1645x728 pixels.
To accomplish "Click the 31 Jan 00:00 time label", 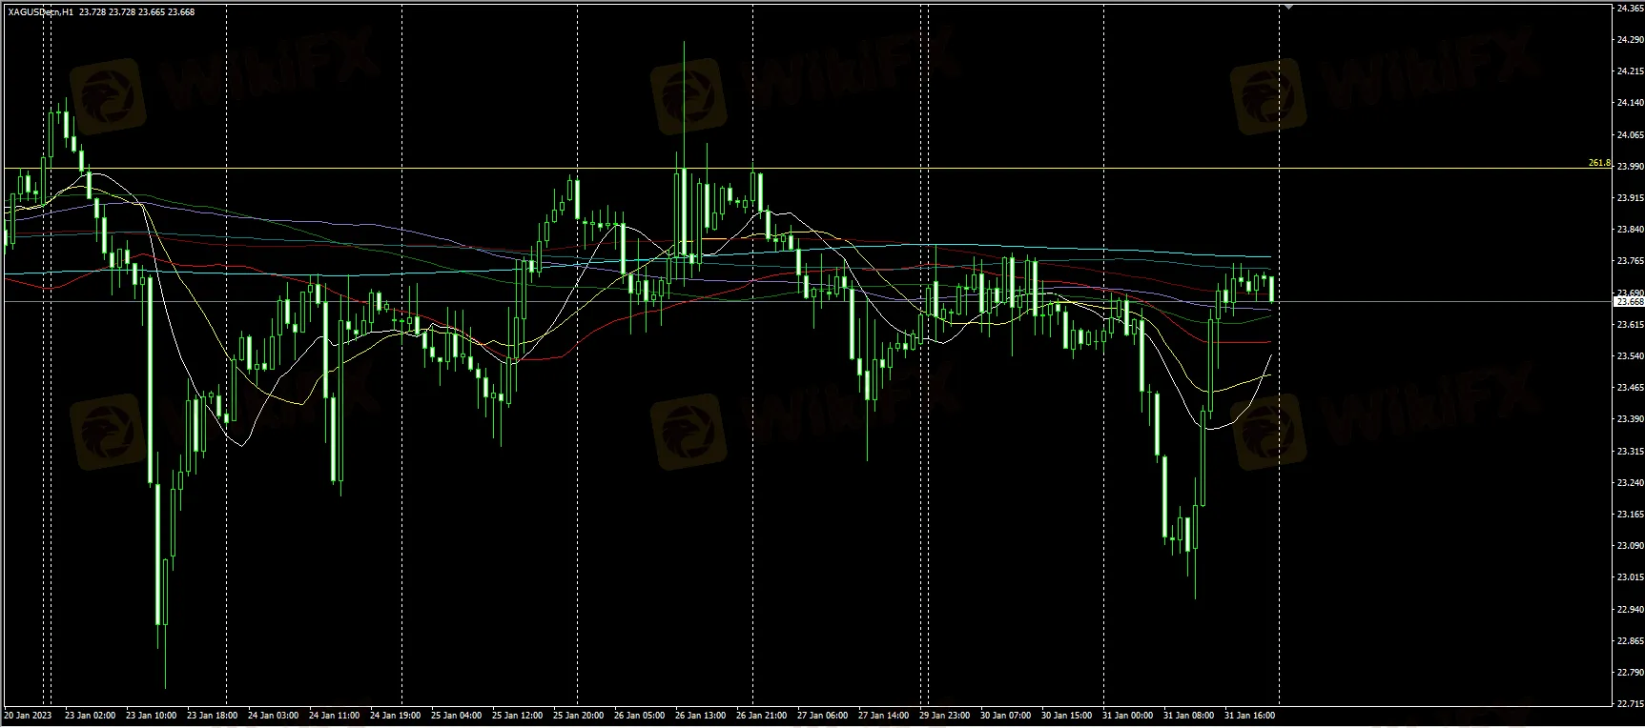I will (x=1126, y=715).
